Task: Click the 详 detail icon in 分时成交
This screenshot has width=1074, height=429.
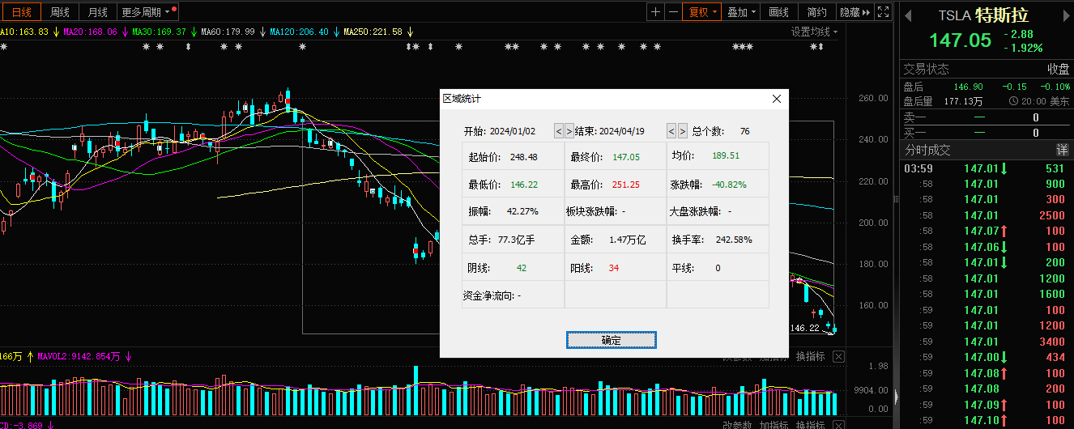Action: tap(1062, 151)
